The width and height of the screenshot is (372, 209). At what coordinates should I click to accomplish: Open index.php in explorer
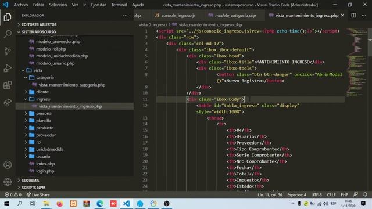pos(45,164)
